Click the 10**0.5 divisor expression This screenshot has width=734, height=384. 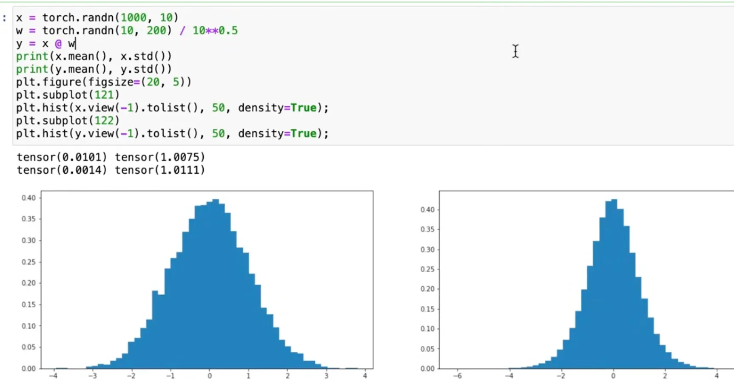pyautogui.click(x=215, y=30)
